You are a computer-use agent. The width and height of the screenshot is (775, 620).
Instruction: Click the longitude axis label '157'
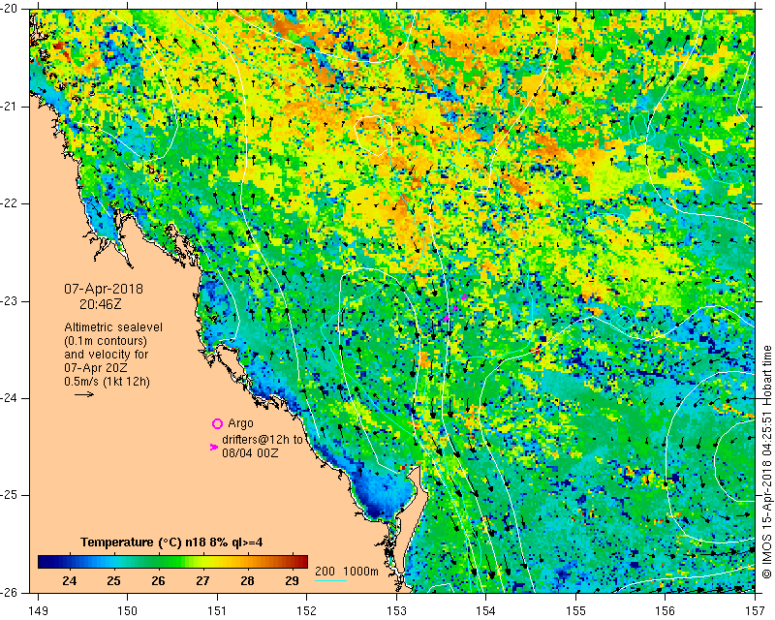pos(756,611)
